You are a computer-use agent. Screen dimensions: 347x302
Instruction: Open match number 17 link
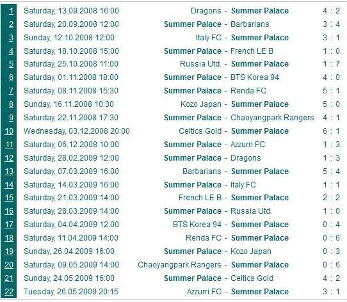[x=9, y=225]
